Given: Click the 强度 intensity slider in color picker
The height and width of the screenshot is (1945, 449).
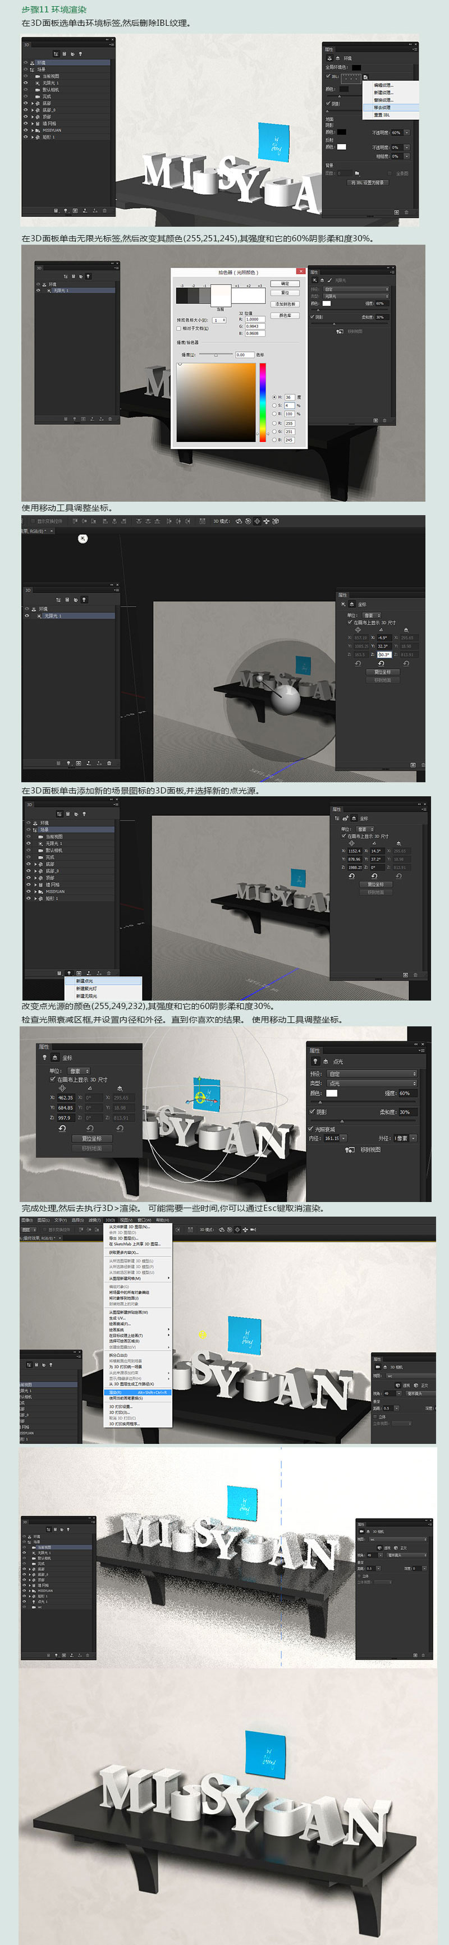Looking at the screenshot, I should [x=217, y=355].
